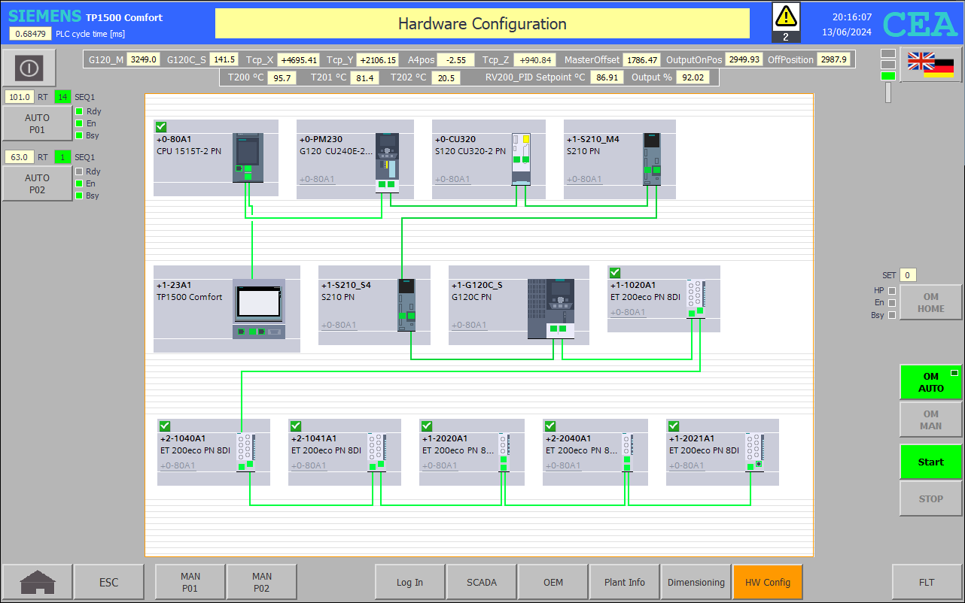
Task: Toggle the checkbox on +0-80A1 CPU card
Action: [x=161, y=127]
